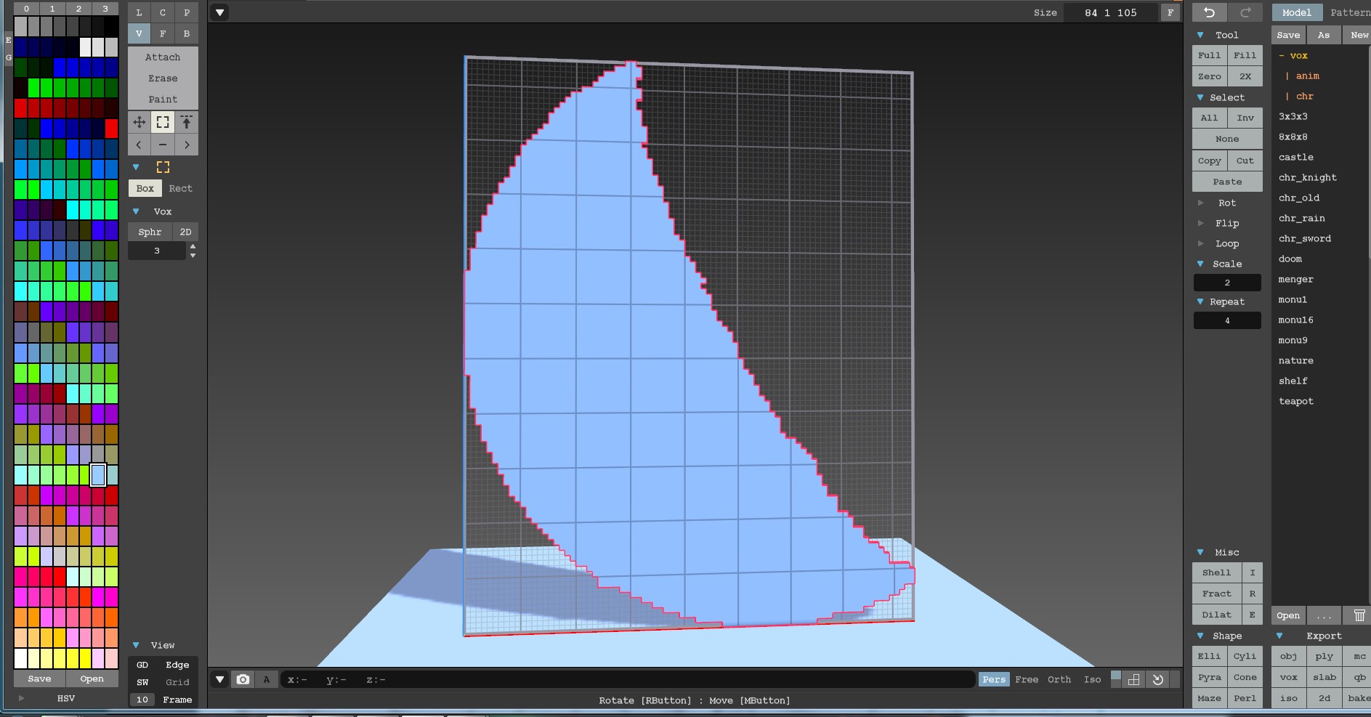Expand the HSV palette section
1371x717 pixels.
tap(21, 698)
